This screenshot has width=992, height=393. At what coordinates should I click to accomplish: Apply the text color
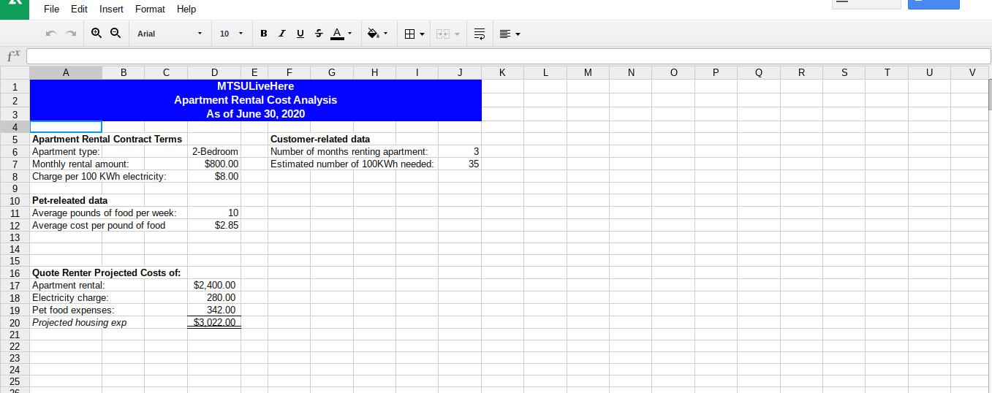click(x=336, y=34)
